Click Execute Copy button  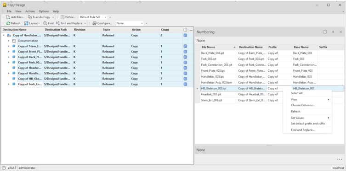coord(39,17)
